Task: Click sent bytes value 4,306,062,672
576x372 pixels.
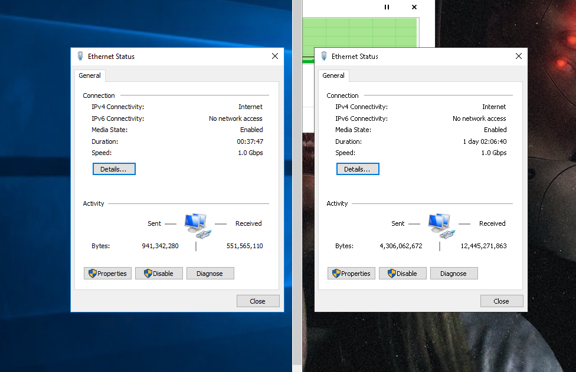Action: [x=401, y=246]
